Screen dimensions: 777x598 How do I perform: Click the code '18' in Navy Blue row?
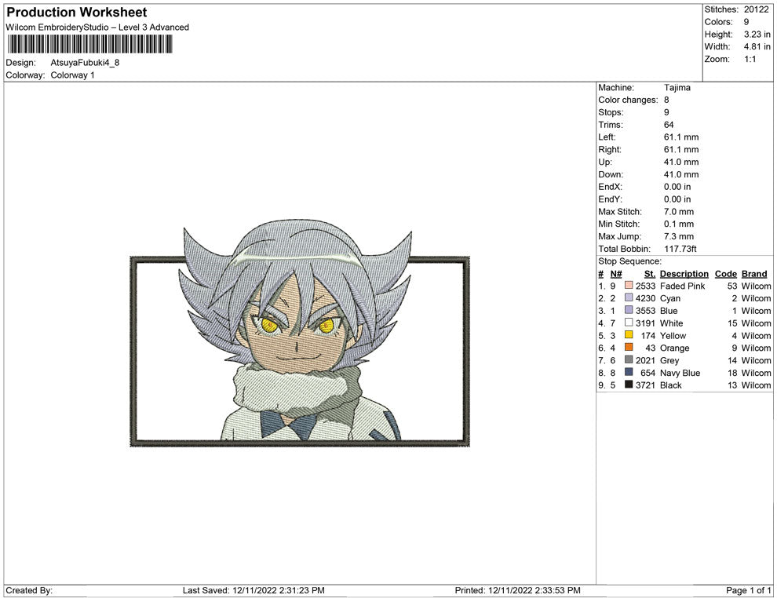tap(732, 373)
